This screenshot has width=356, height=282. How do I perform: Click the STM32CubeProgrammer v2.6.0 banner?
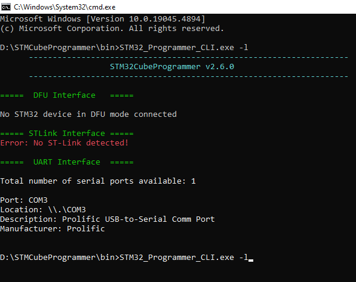tap(172, 67)
